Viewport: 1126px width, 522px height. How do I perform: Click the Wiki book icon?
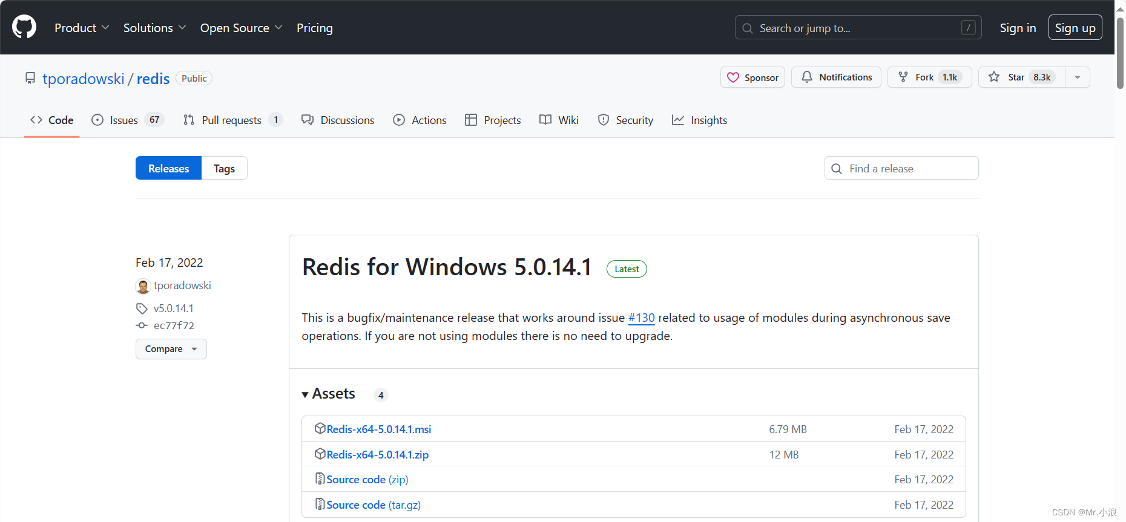tap(545, 120)
